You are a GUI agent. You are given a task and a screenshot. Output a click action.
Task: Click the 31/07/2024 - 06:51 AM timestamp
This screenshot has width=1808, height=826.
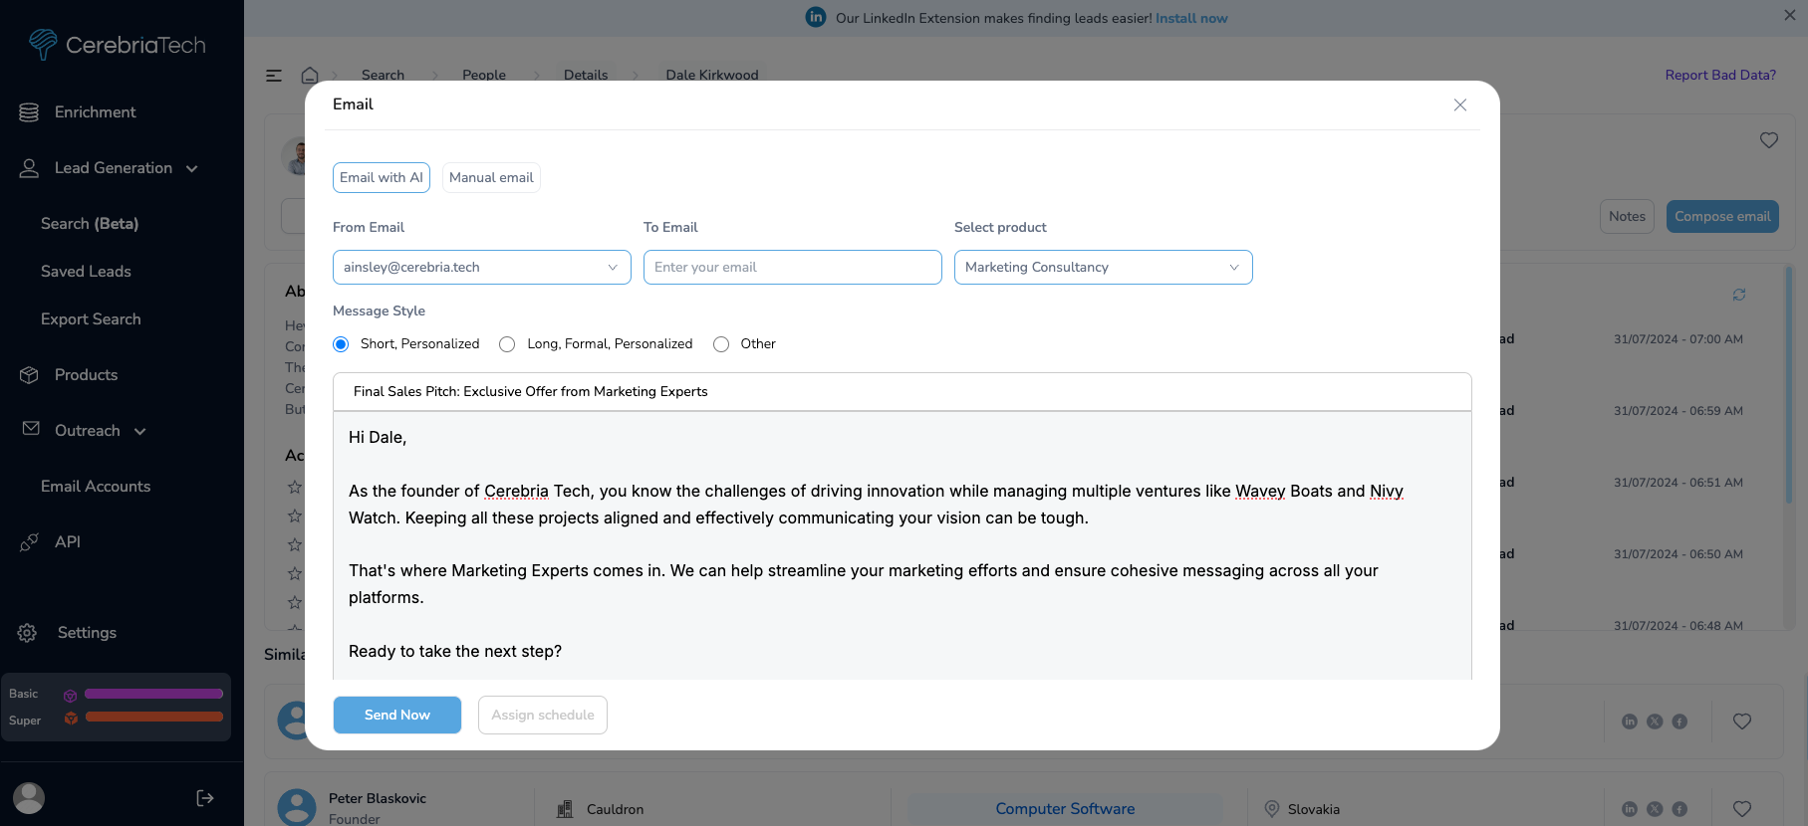pos(1679,483)
